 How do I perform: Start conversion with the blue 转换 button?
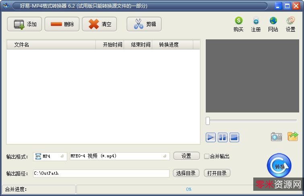(x=279, y=165)
